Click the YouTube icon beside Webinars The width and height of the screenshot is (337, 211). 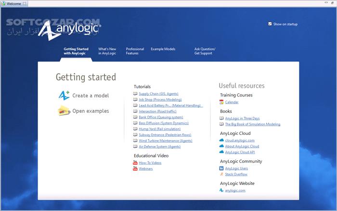(135, 169)
